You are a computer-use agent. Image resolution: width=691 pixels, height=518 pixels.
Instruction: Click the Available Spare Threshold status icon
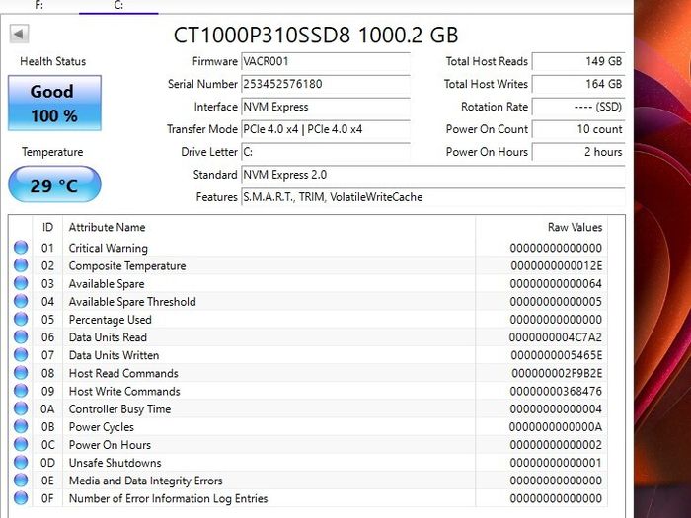tap(21, 301)
